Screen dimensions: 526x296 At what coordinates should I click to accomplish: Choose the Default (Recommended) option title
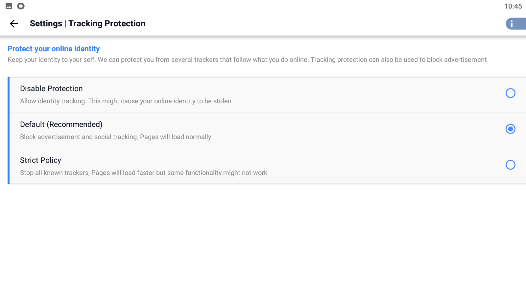[61, 124]
